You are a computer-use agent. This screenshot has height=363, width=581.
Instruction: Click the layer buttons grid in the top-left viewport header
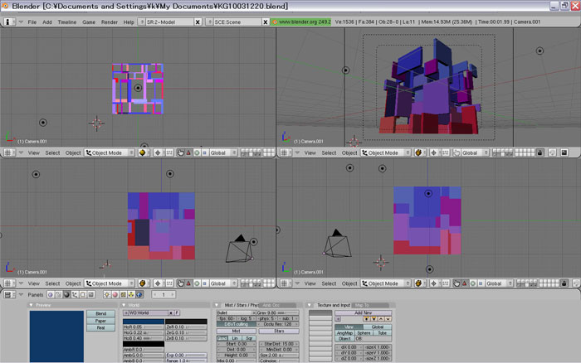(257, 152)
